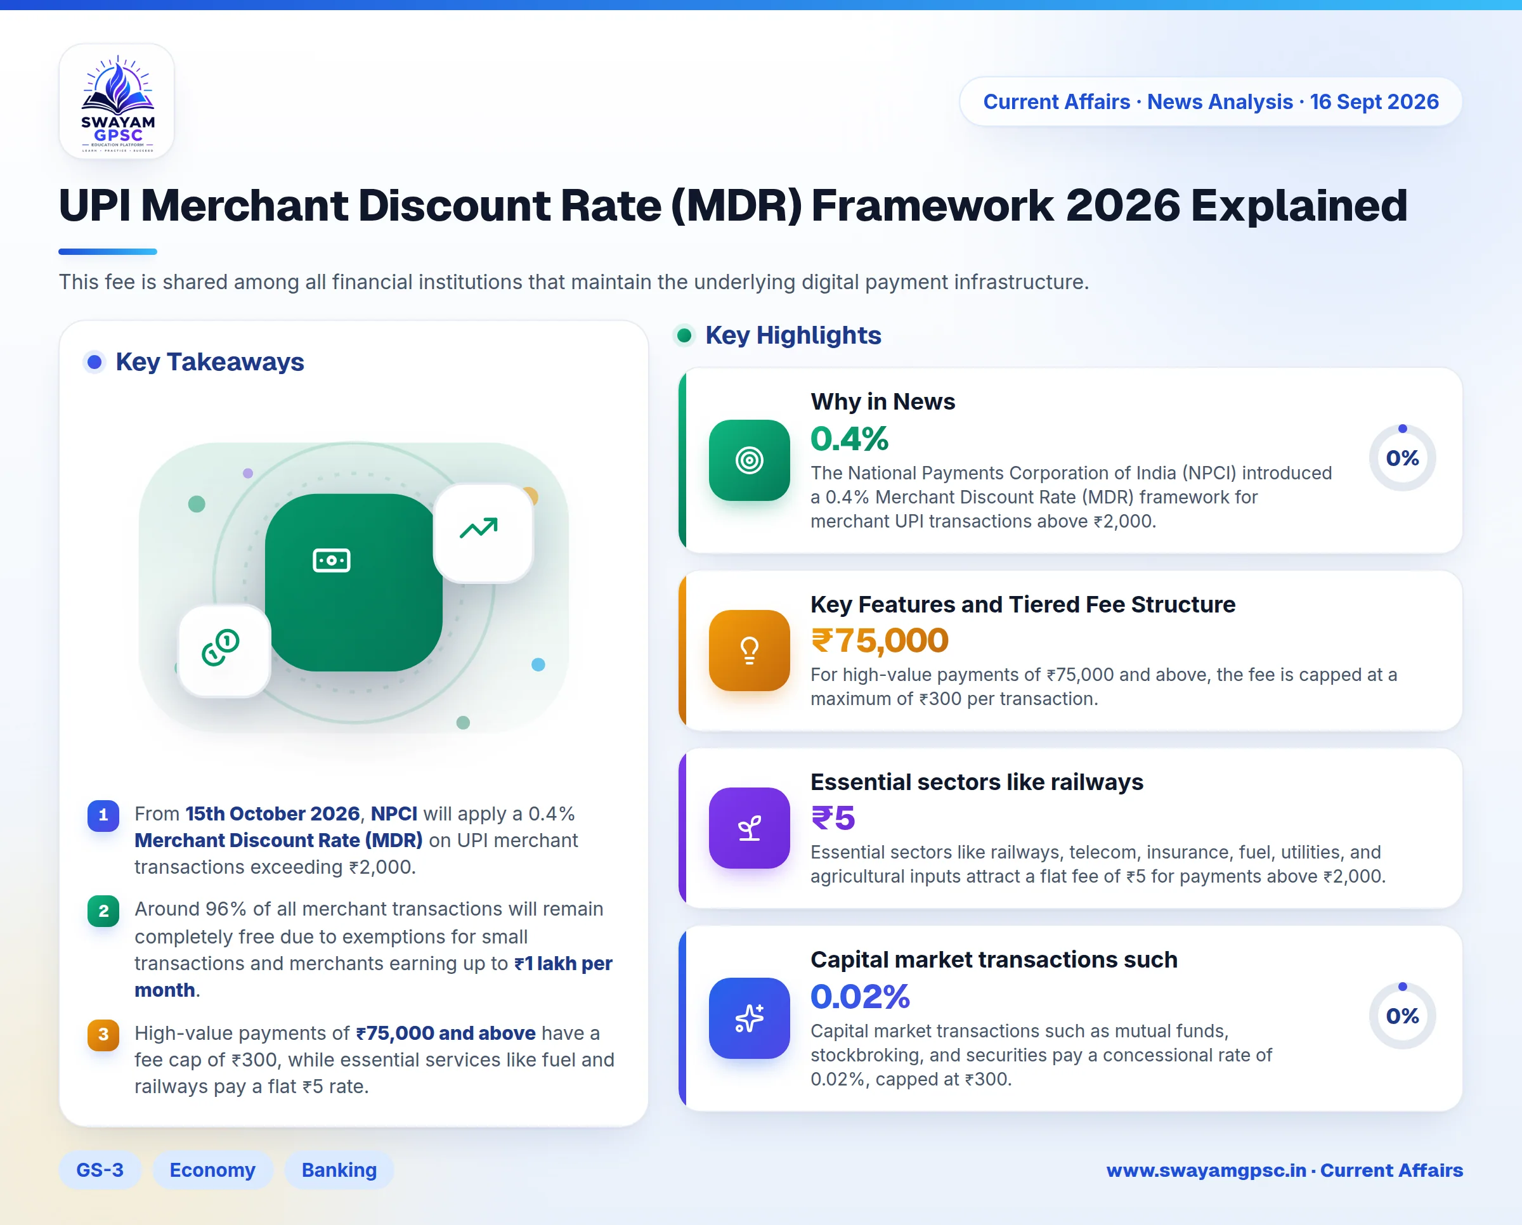Select the Economy tag
This screenshot has height=1225, width=1522.
tap(212, 1169)
